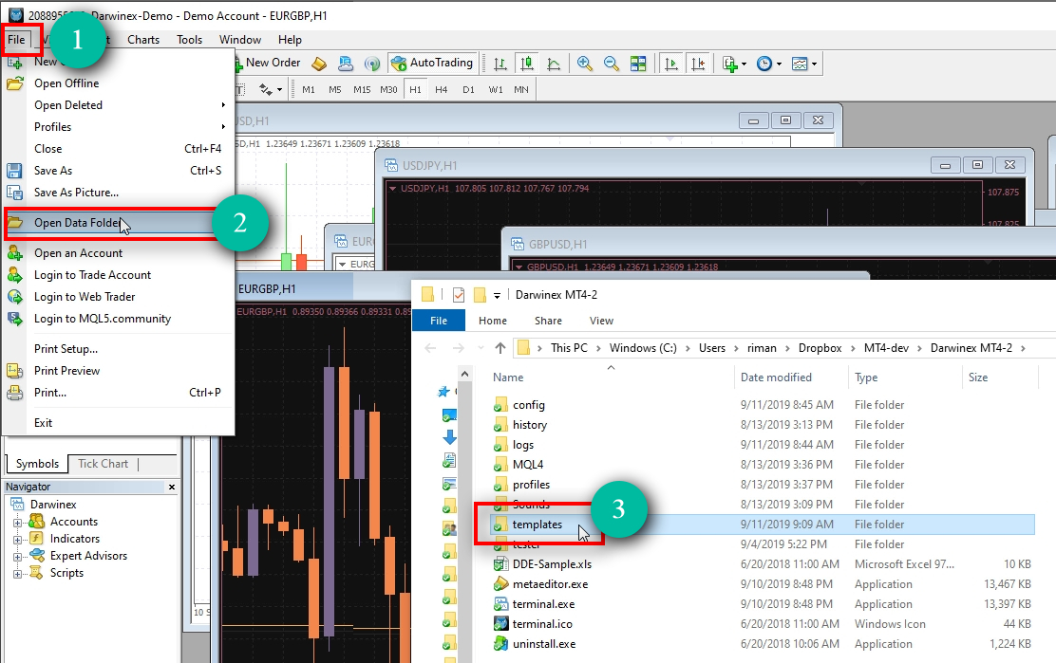The height and width of the screenshot is (663, 1056).
Task: Open the File menu
Action: 16,40
